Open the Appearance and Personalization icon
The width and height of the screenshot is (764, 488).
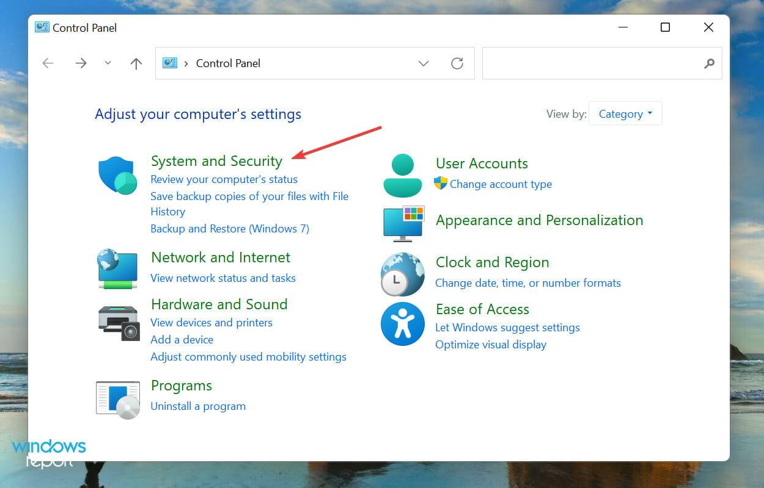(x=403, y=224)
